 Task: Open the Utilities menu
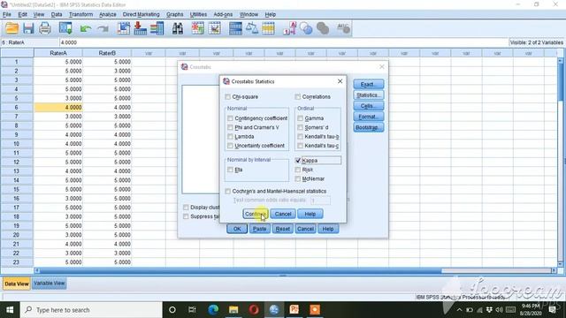pos(198,14)
